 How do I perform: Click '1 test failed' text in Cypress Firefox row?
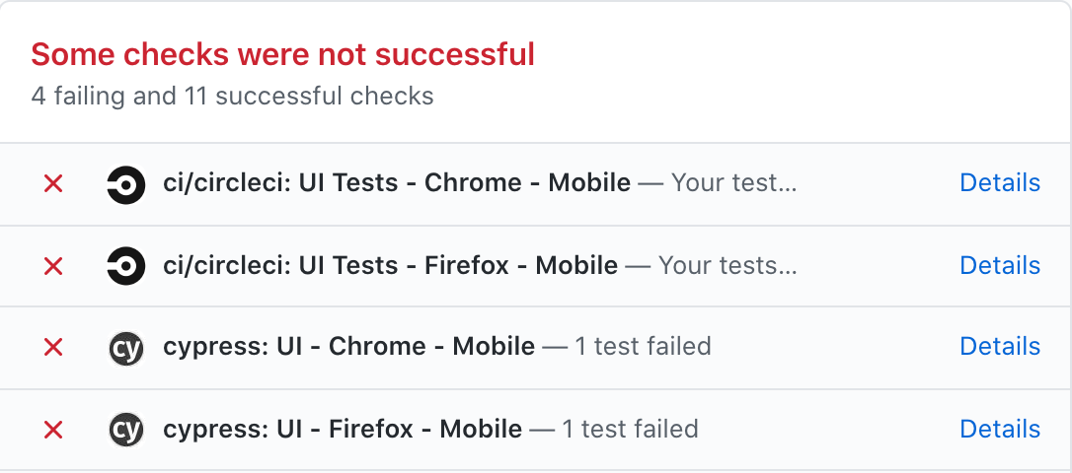[630, 430]
